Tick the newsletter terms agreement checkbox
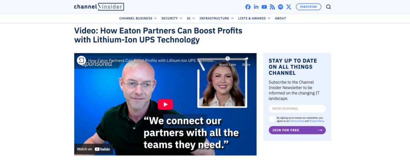 (x=272, y=119)
